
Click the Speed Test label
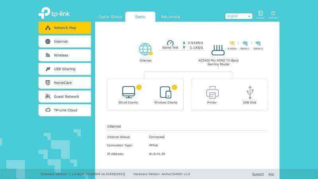(x=170, y=47)
